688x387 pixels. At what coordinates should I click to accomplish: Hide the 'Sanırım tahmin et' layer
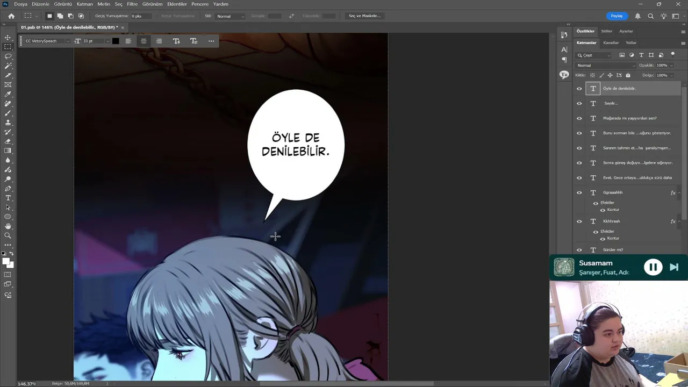coord(579,148)
